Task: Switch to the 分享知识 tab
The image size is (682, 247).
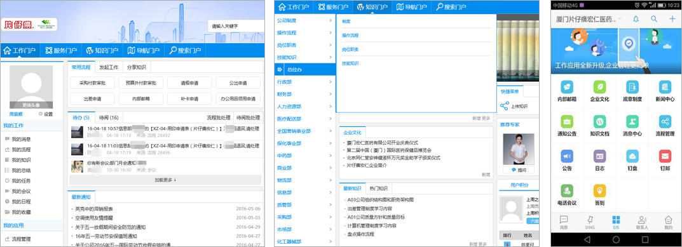Action: (x=137, y=67)
